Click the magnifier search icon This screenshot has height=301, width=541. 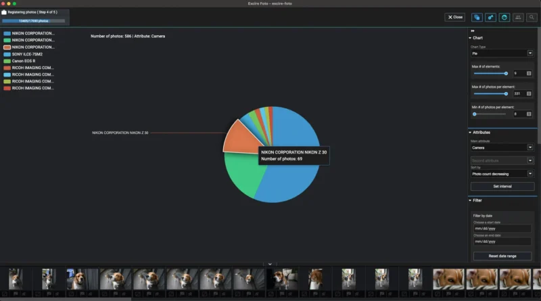coord(532,18)
